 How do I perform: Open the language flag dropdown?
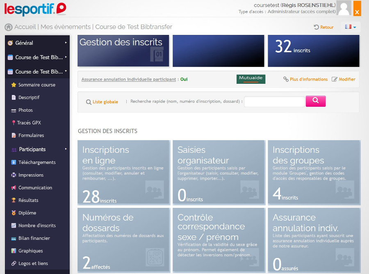click(x=350, y=27)
